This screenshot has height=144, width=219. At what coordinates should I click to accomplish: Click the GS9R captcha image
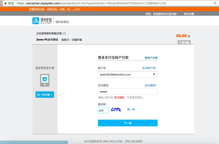pyautogui.click(x=116, y=110)
